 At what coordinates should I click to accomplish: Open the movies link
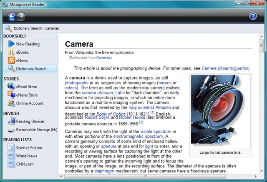pyautogui.click(x=165, y=83)
